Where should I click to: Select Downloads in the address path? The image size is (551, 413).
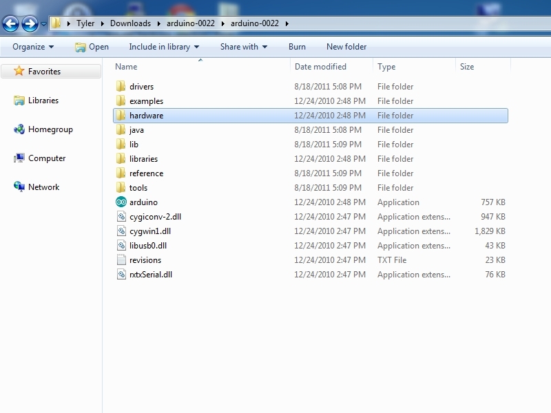(x=130, y=23)
